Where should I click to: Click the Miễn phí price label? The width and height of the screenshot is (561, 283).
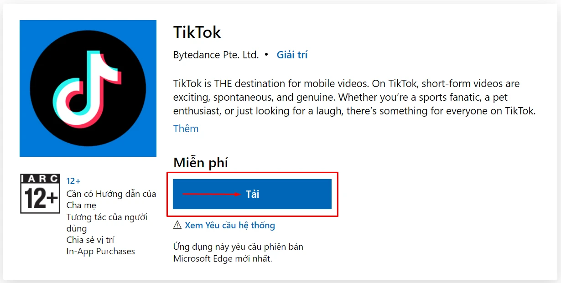201,162
